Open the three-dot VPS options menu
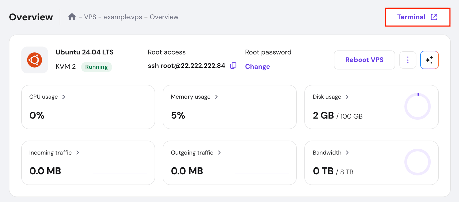This screenshot has height=202, width=459. coord(408,60)
